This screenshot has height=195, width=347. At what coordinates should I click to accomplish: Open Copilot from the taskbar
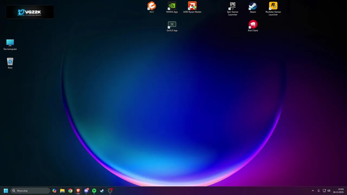coord(54,191)
